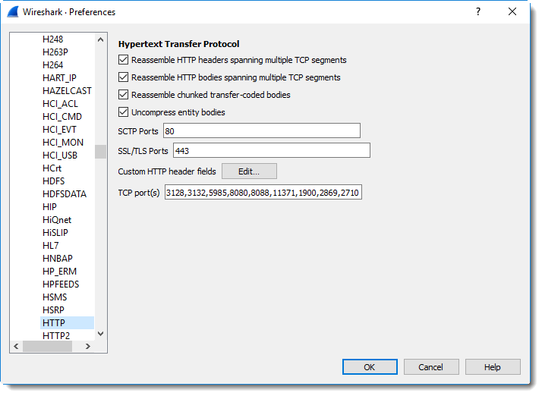Select HCI_MON protocol entry
Image resolution: width=542 pixels, height=396 pixels.
pos(63,143)
